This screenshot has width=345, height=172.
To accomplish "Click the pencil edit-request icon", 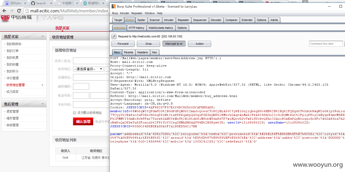I will tap(114, 36).
